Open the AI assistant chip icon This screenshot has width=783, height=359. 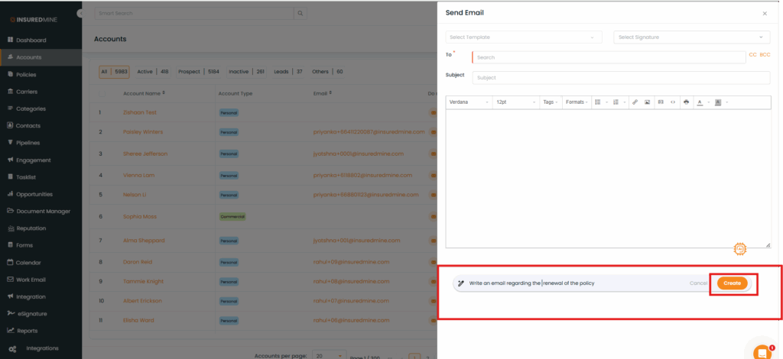(739, 248)
